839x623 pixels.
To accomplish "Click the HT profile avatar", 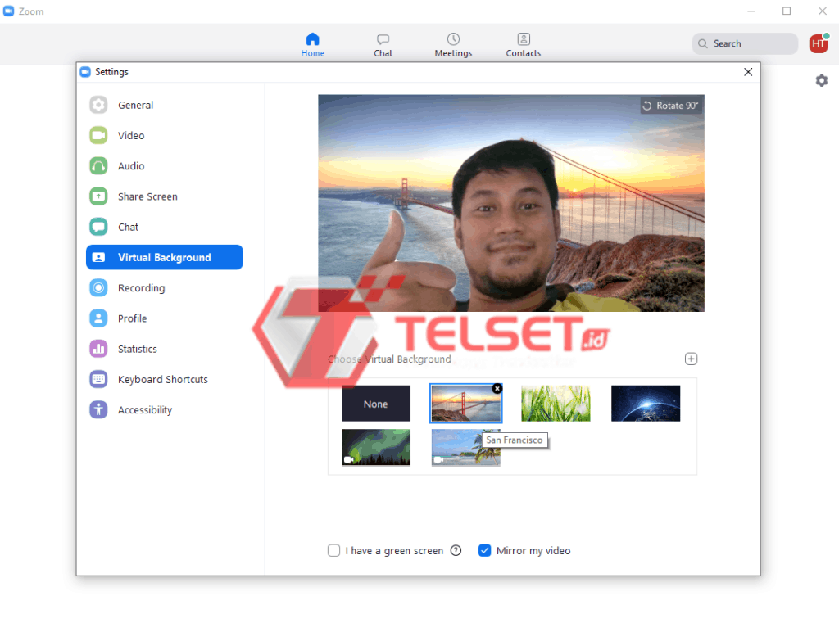I will tap(818, 44).
